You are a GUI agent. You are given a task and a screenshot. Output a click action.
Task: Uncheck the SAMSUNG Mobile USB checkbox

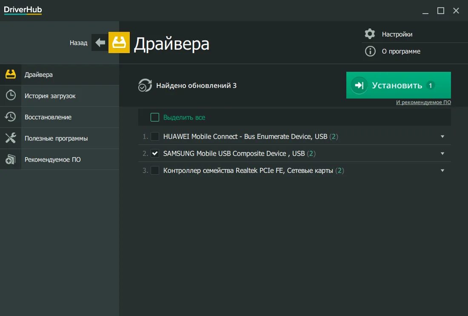[x=154, y=153]
